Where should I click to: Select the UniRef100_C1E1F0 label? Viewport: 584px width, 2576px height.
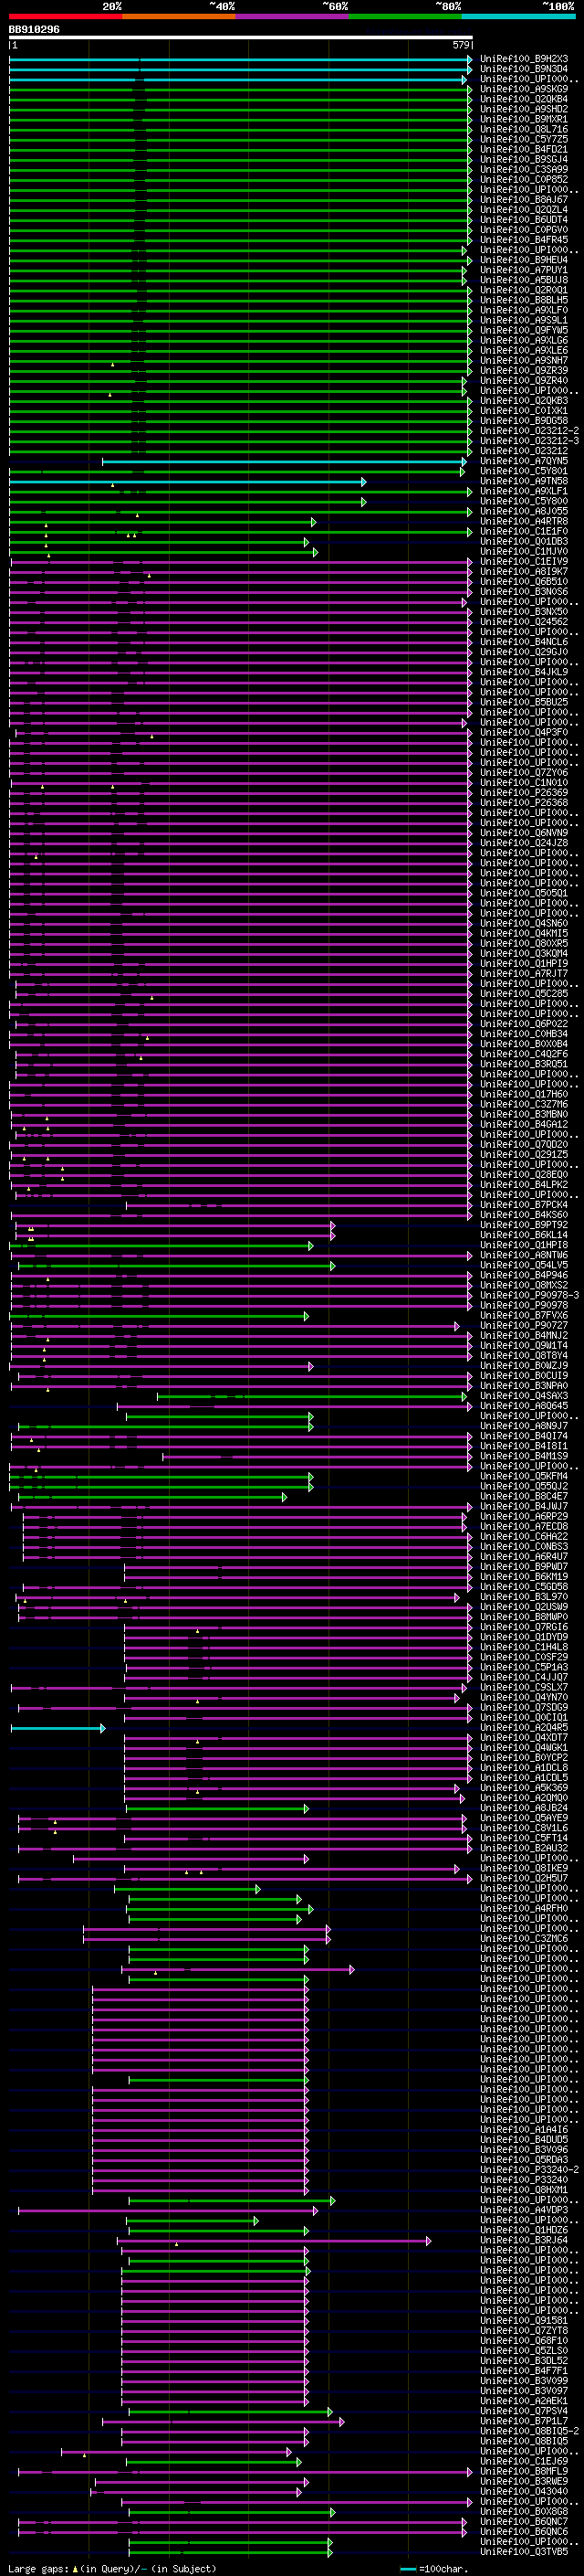coord(524,531)
